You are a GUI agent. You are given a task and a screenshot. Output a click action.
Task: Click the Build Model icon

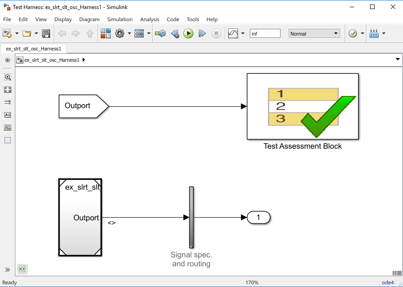[374, 33]
